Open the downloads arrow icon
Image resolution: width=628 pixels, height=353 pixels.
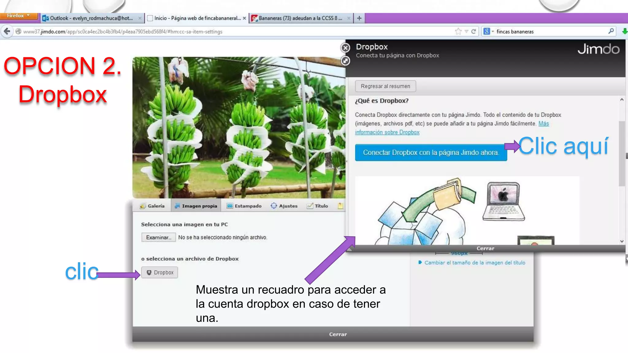coord(624,31)
